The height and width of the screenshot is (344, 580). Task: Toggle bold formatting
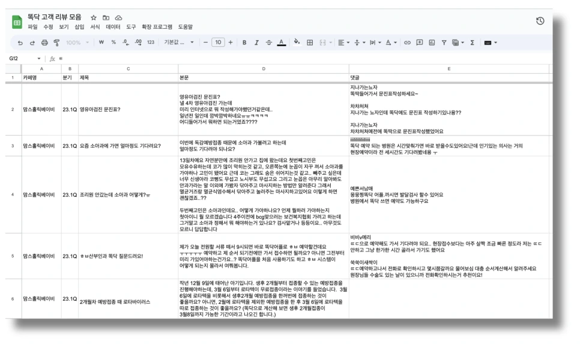pos(244,43)
